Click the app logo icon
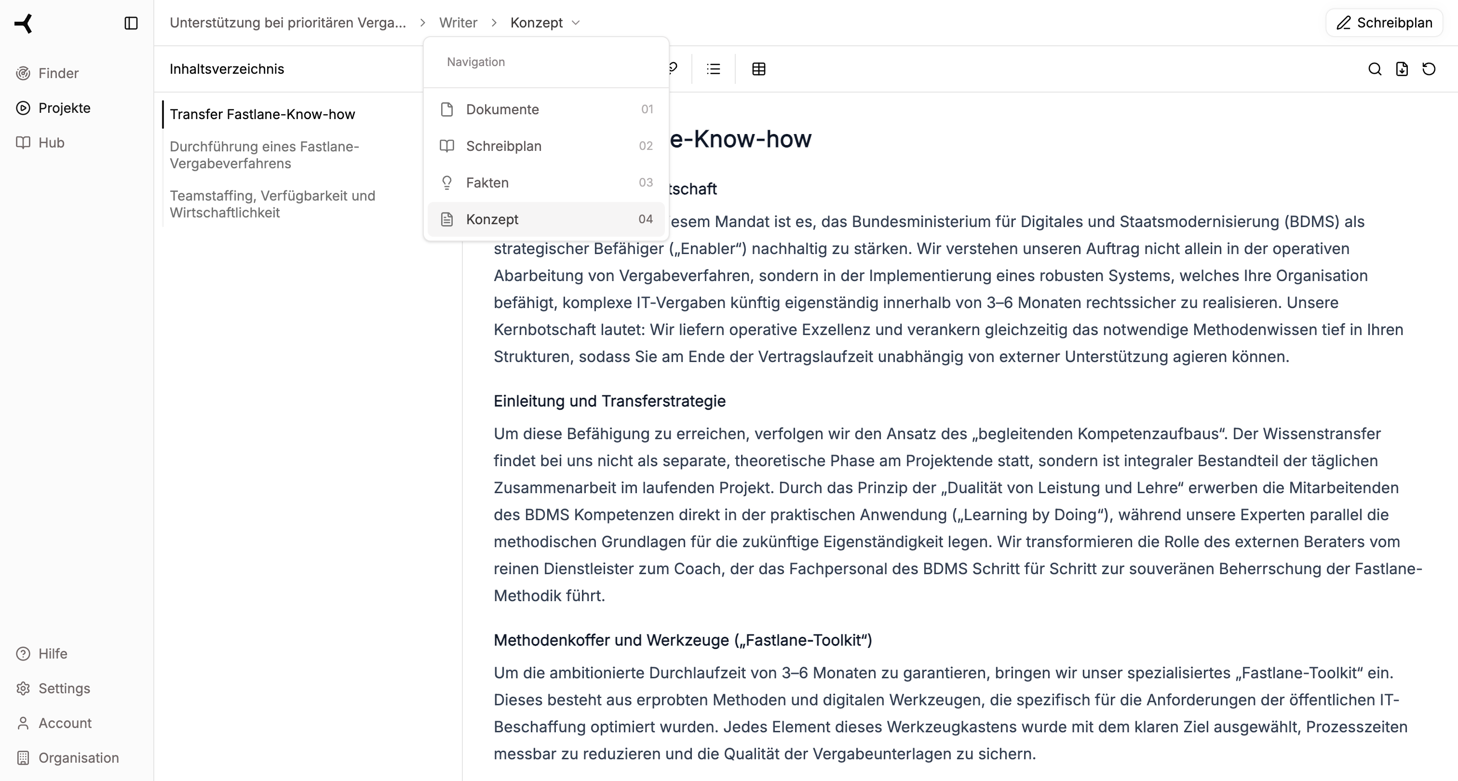The width and height of the screenshot is (1458, 781). [x=24, y=23]
